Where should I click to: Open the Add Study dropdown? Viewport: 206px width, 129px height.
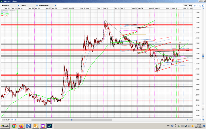click(7, 120)
